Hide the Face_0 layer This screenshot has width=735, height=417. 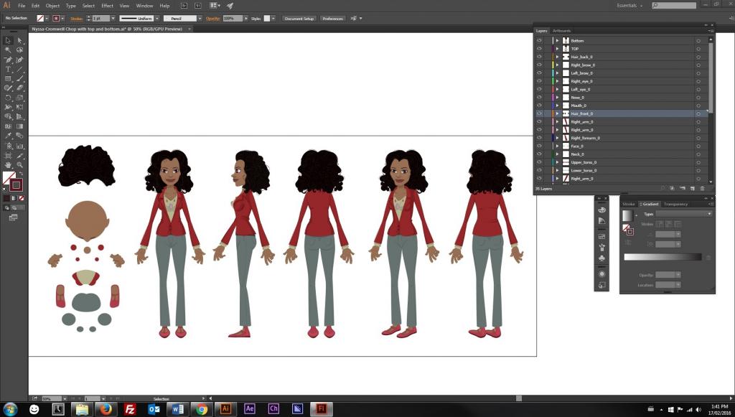(539, 146)
